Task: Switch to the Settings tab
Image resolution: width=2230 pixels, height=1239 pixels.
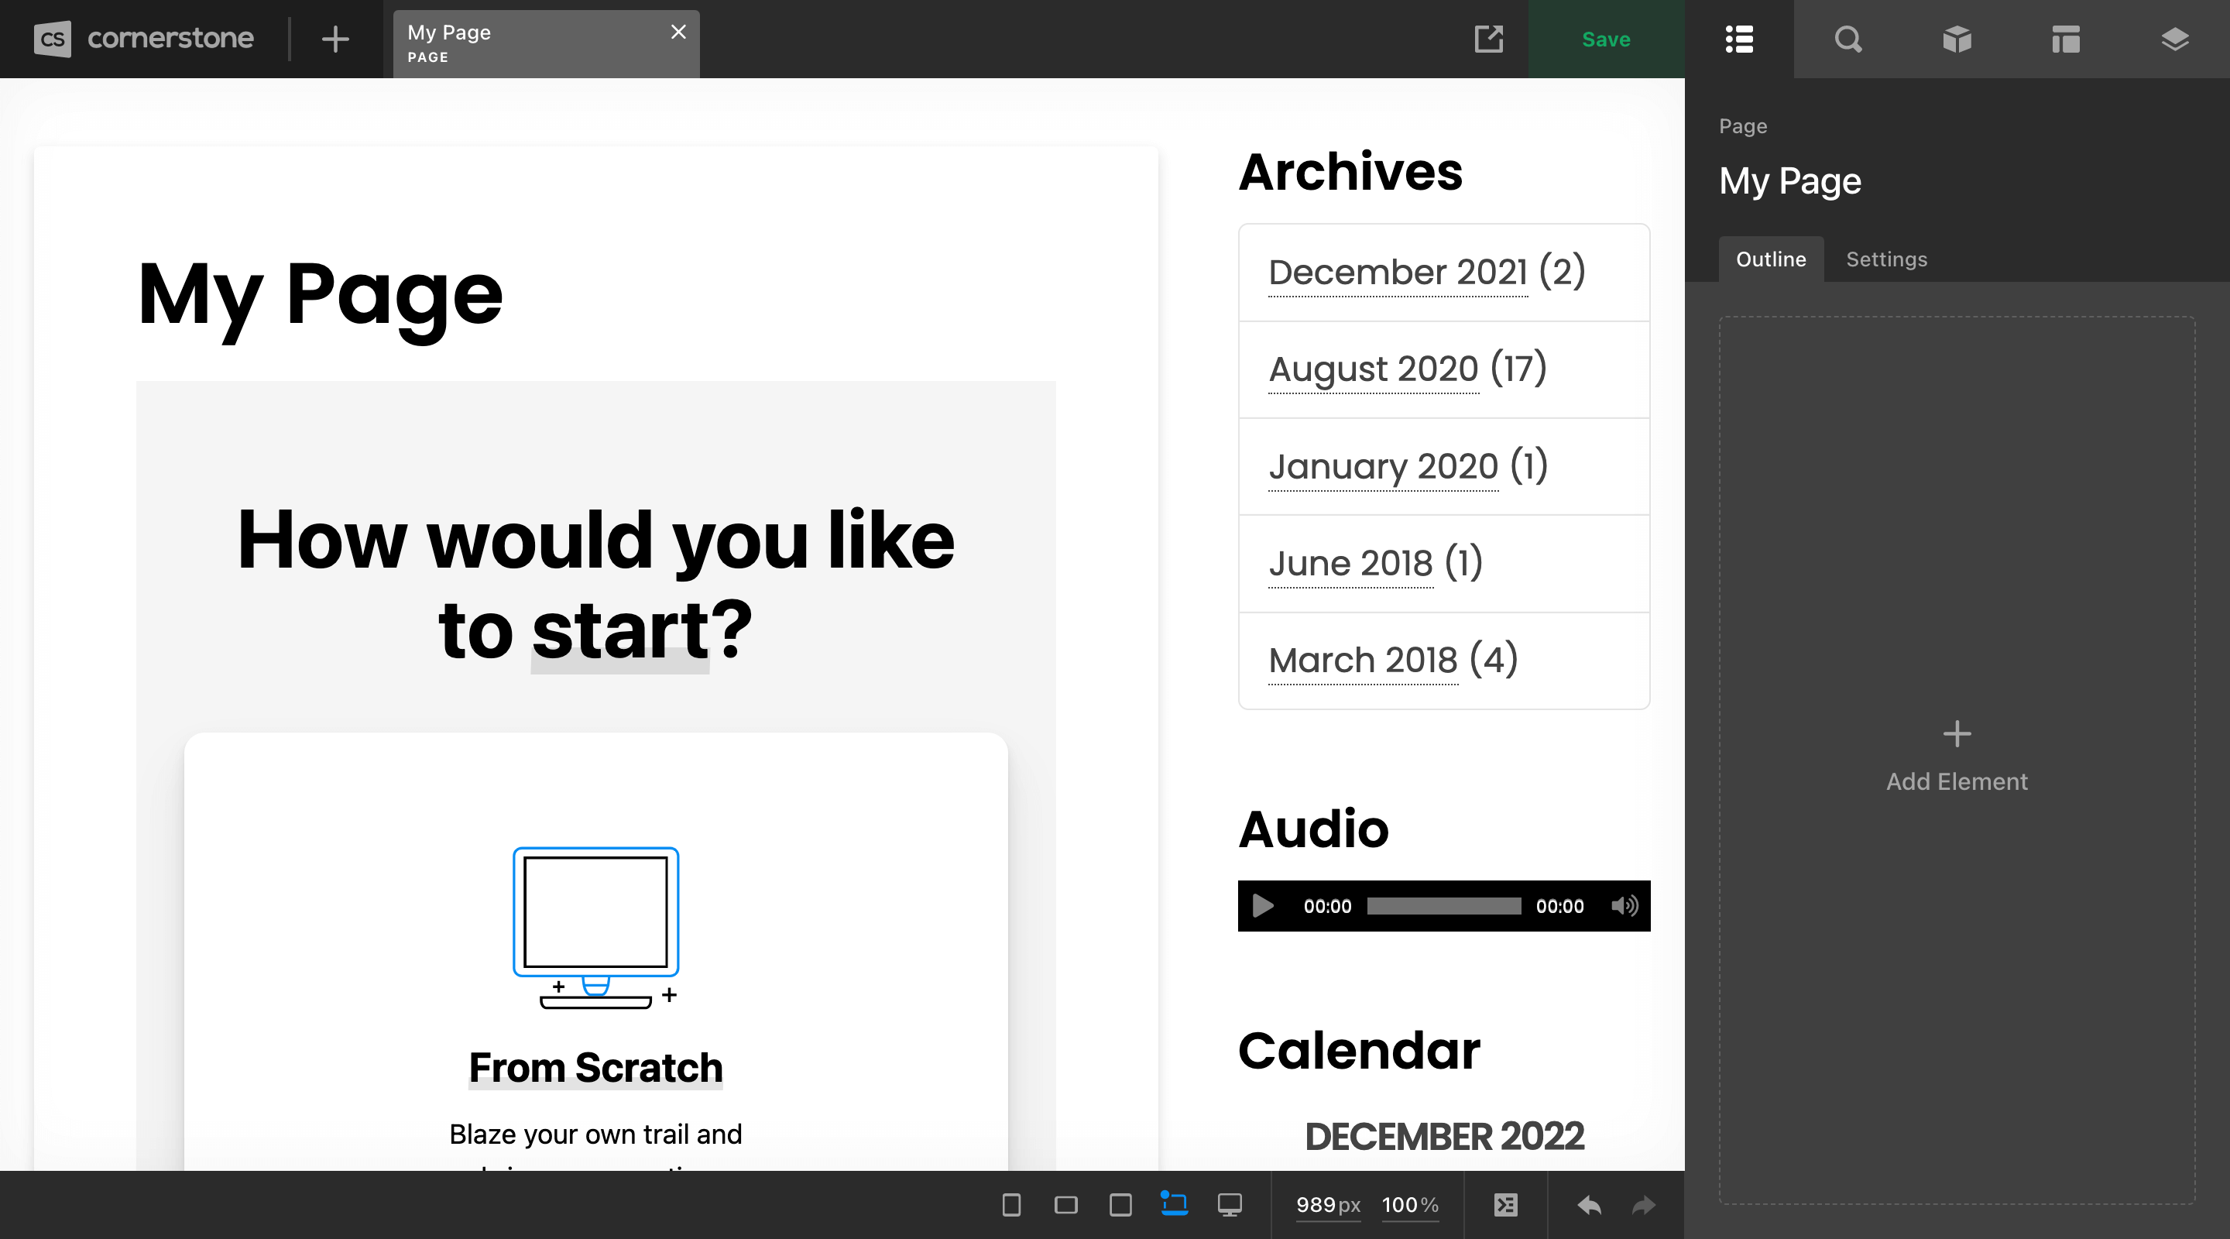Action: click(1887, 256)
